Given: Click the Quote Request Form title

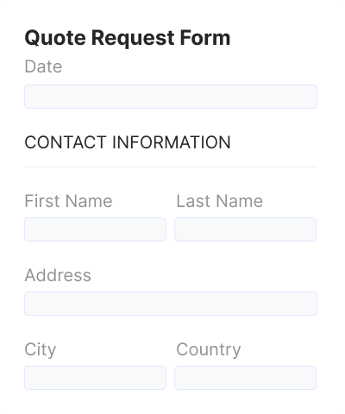Looking at the screenshot, I should (x=128, y=38).
